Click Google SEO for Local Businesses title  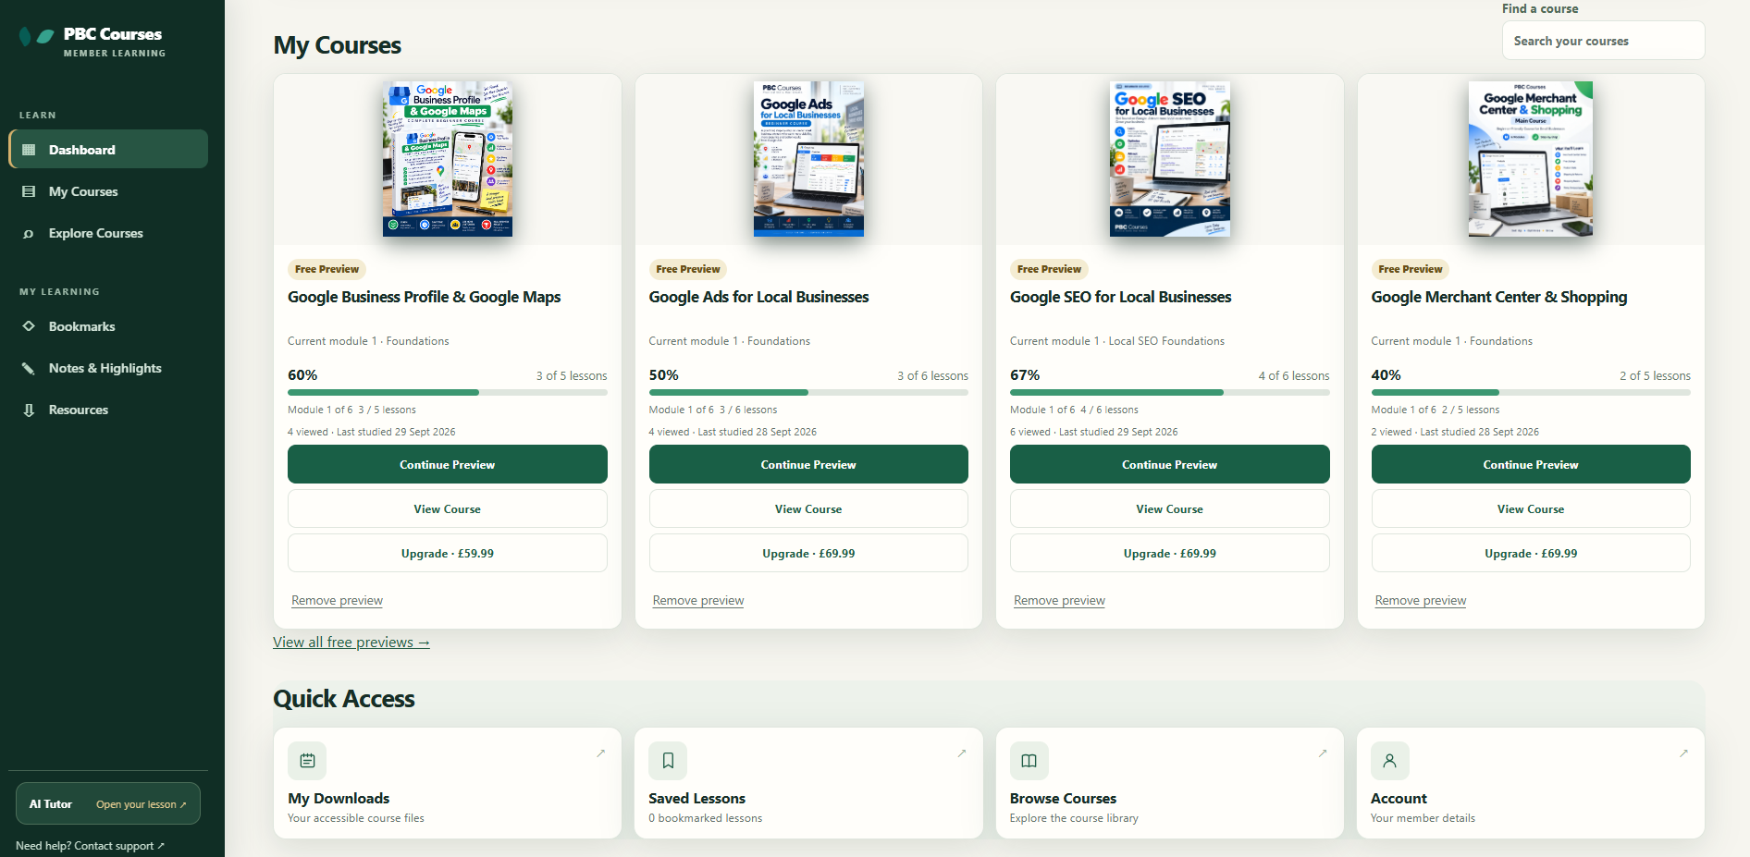1120,297
